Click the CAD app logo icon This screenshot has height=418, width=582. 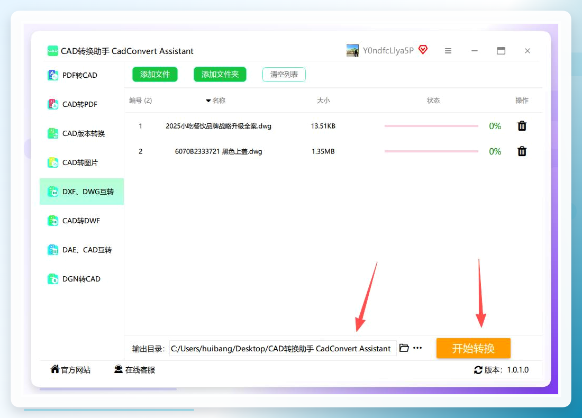point(53,51)
